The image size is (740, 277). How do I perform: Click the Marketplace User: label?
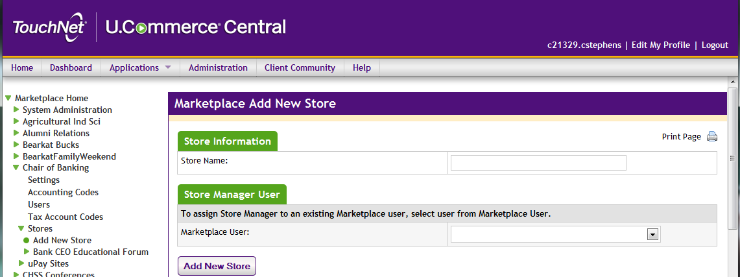click(215, 232)
